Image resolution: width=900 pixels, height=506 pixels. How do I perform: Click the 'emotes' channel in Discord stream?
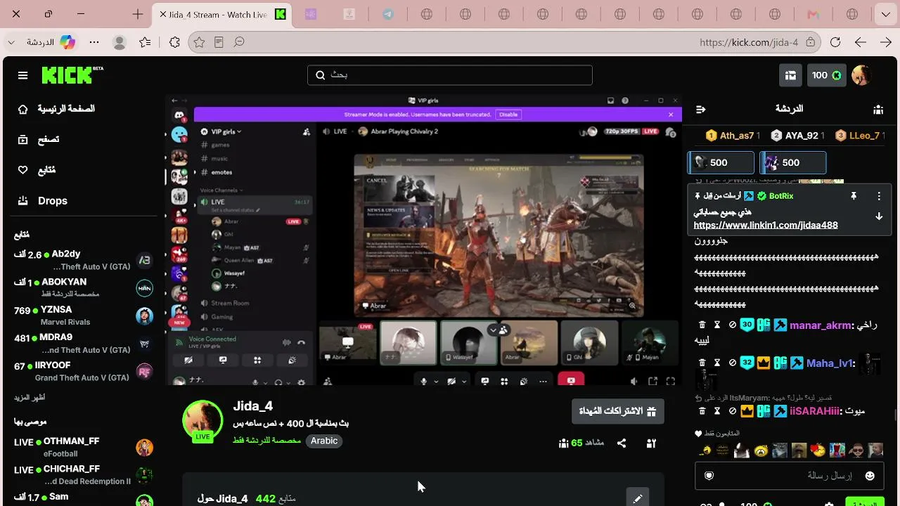click(221, 172)
